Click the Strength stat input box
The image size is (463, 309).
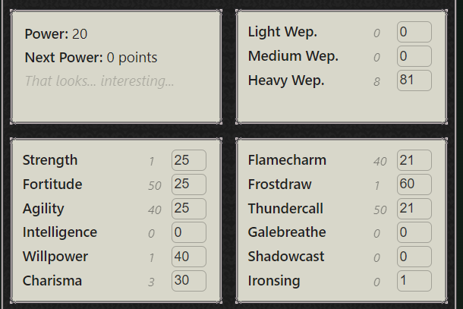click(x=189, y=160)
